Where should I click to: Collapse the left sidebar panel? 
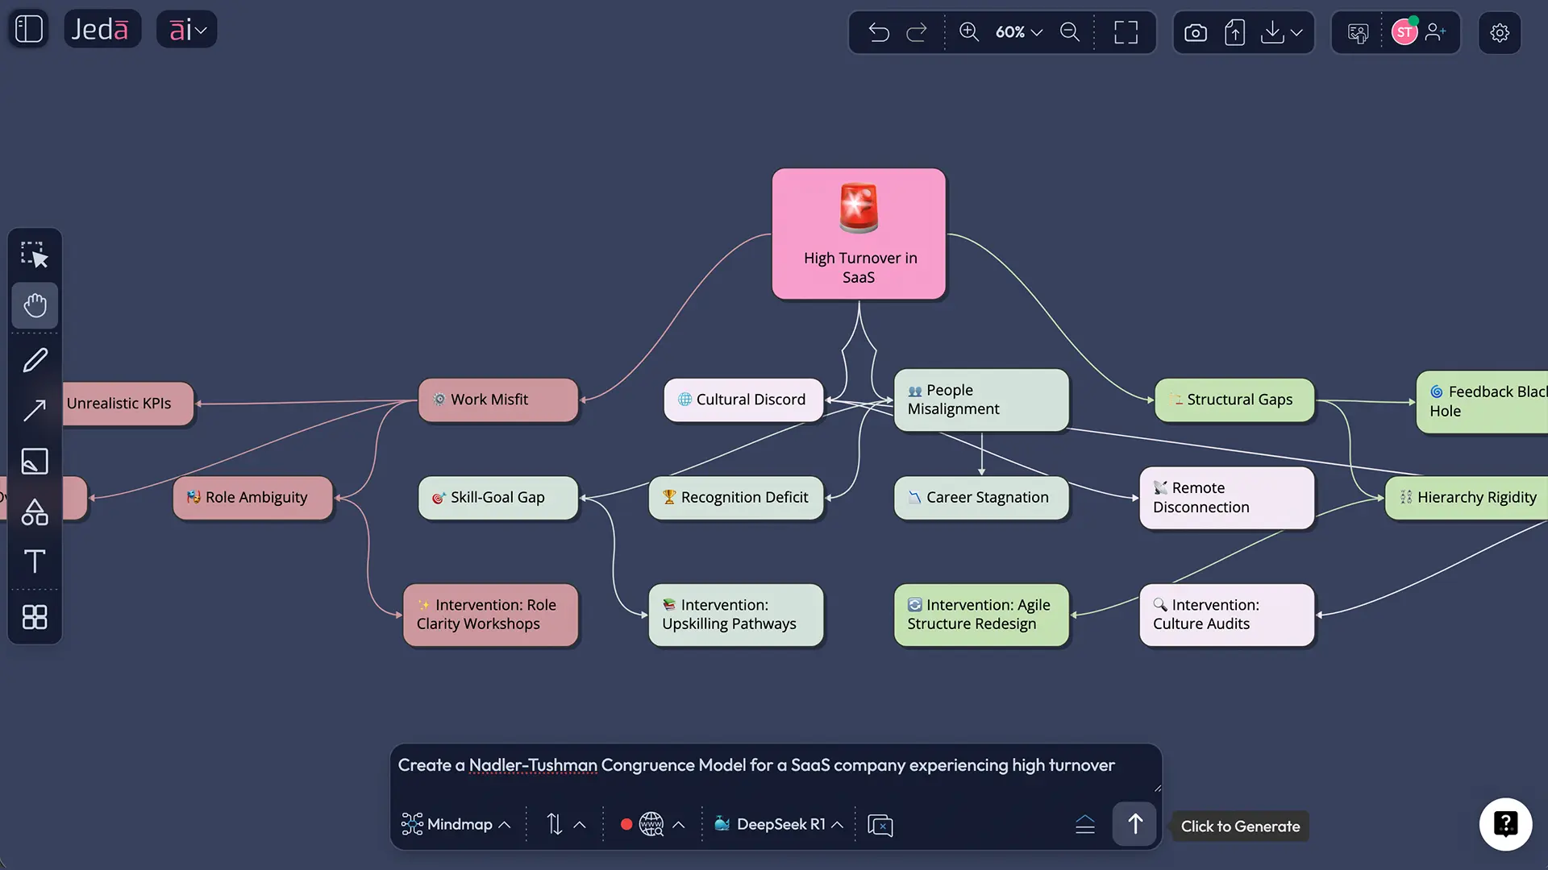click(28, 28)
